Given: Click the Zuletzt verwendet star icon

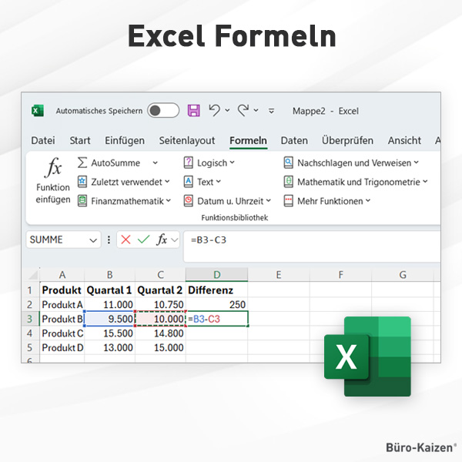Looking at the screenshot, I should (x=82, y=182).
